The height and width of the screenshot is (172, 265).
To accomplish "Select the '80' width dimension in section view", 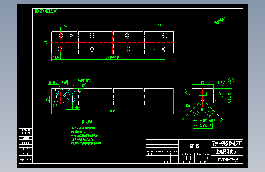I will pos(202,82).
